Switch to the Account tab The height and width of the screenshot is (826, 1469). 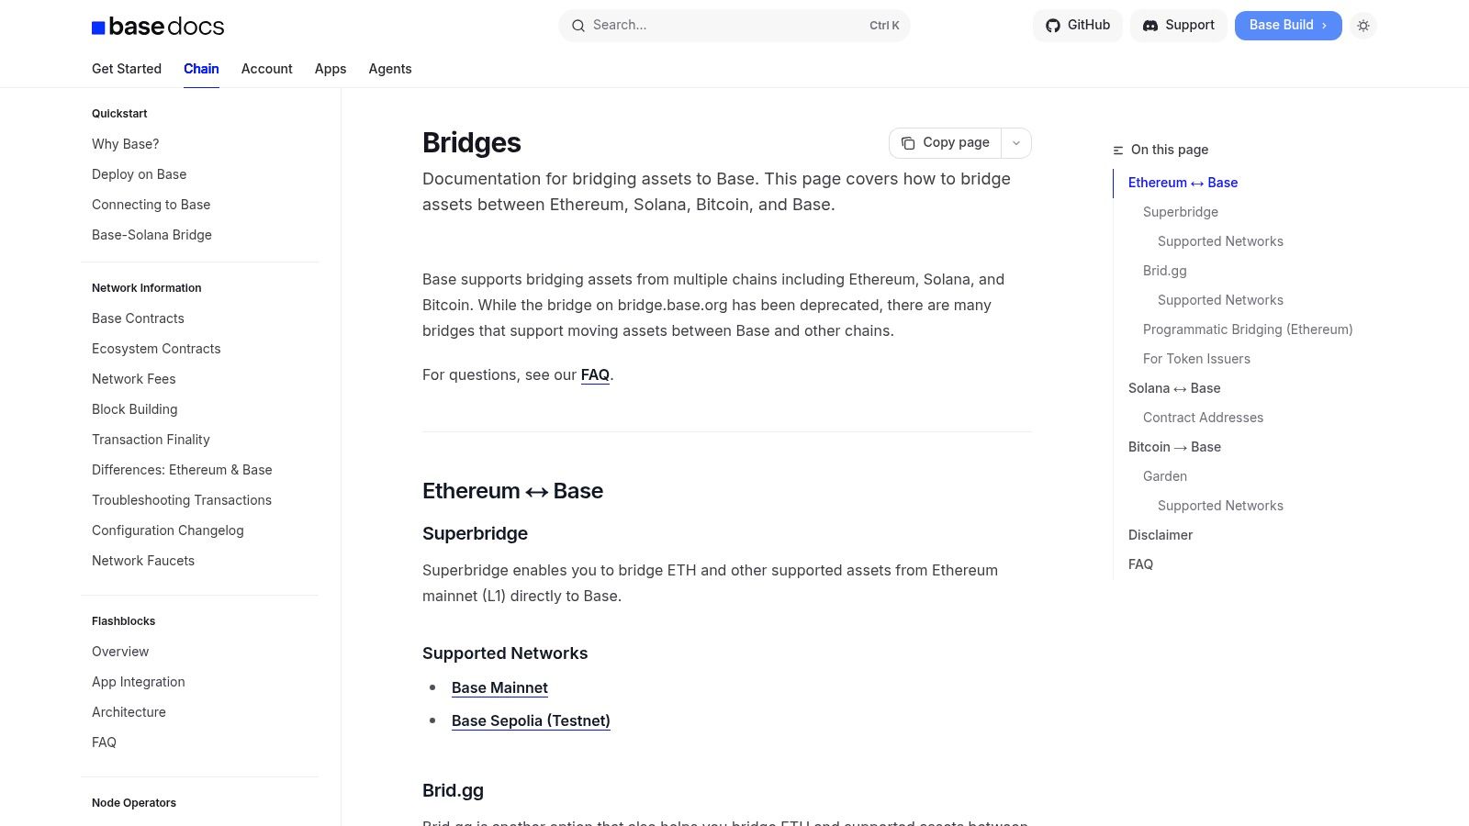pyautogui.click(x=267, y=69)
